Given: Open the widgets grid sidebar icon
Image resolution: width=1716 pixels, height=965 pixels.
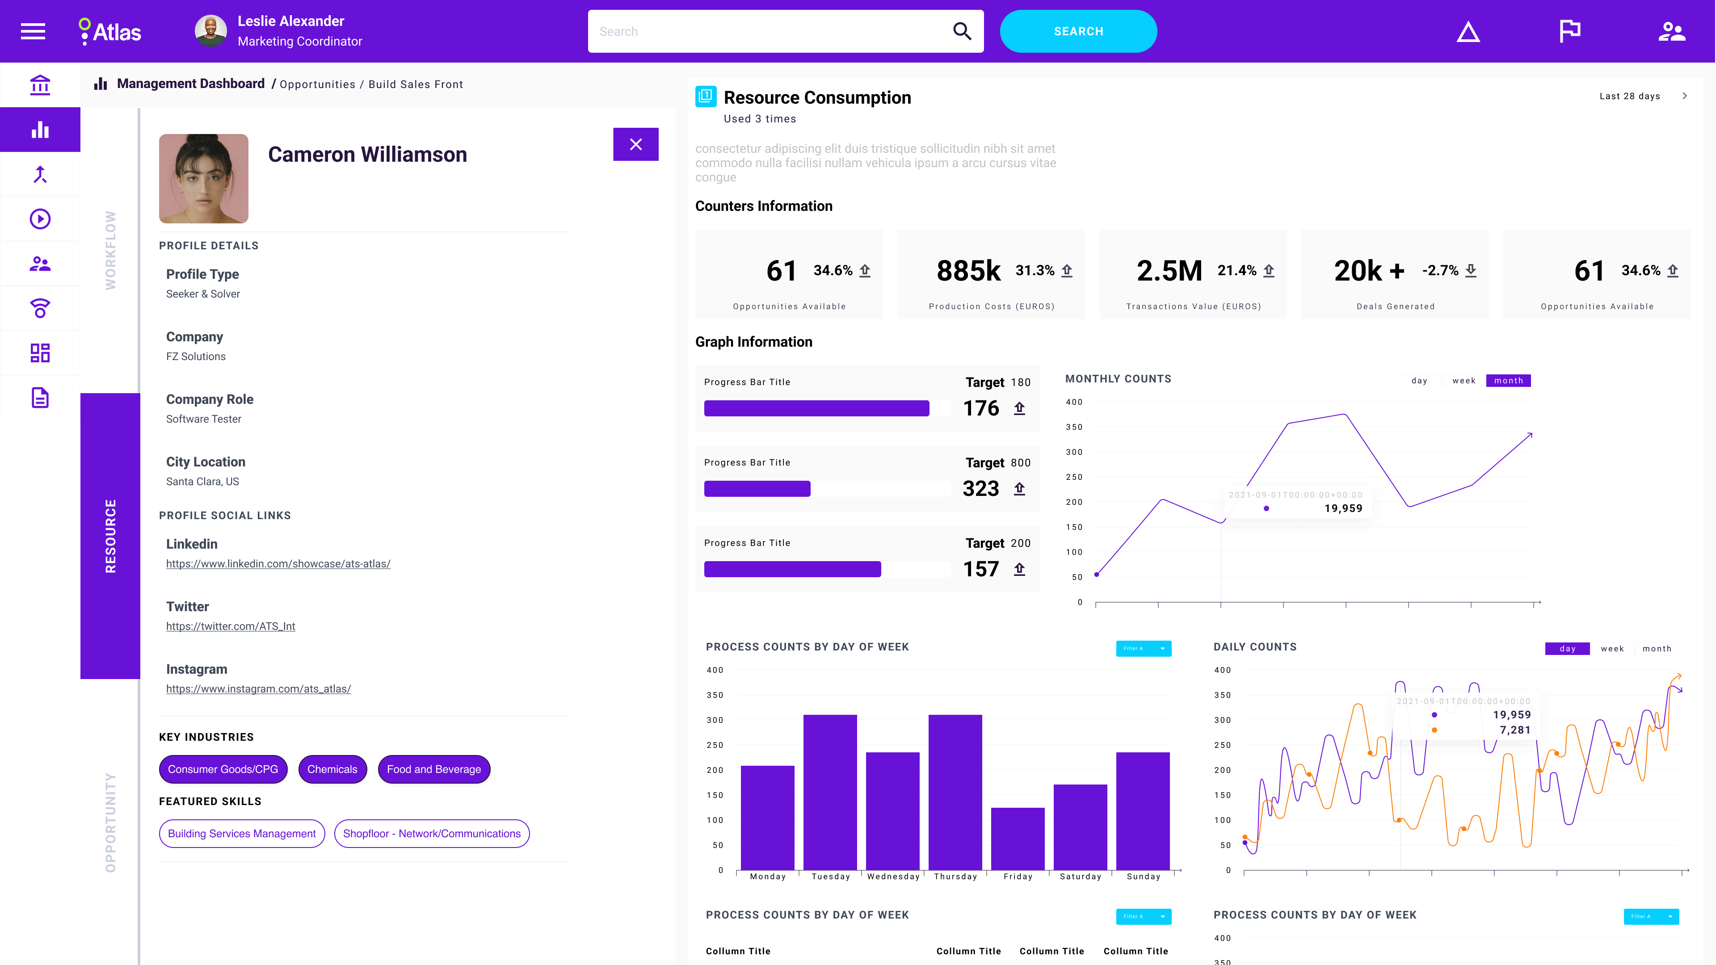Looking at the screenshot, I should pyautogui.click(x=40, y=353).
